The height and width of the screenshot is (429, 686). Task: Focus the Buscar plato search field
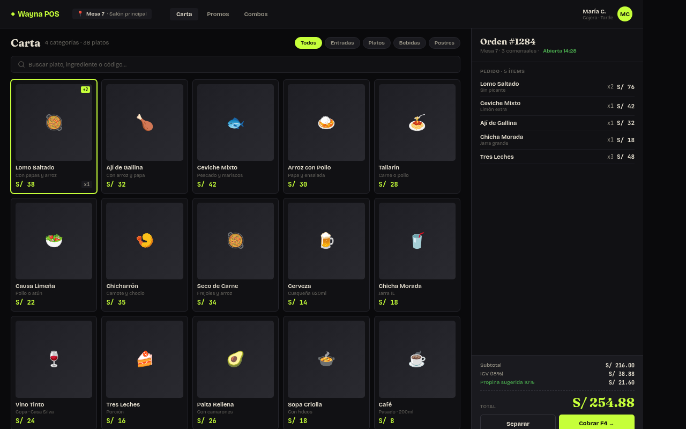[x=235, y=64]
